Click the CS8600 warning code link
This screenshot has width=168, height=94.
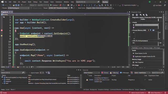click(x=91, y=80)
